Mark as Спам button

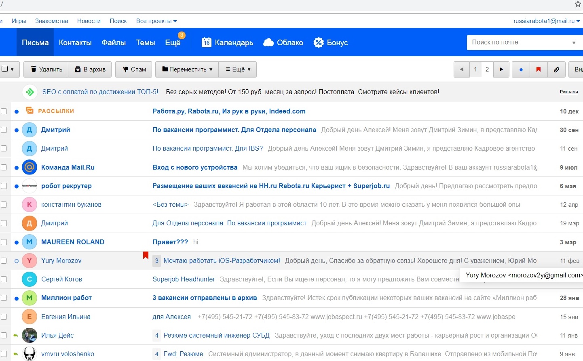(x=134, y=69)
